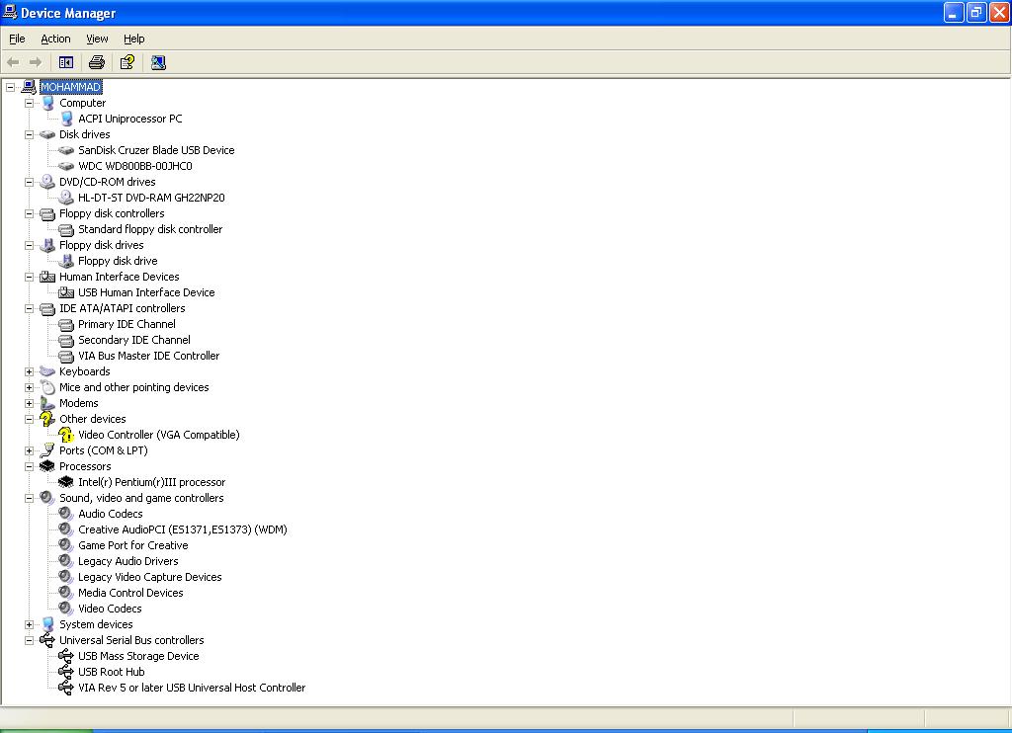Viewport: 1012px width, 733px height.
Task: Select Video Codecs entry
Action: 110,609
